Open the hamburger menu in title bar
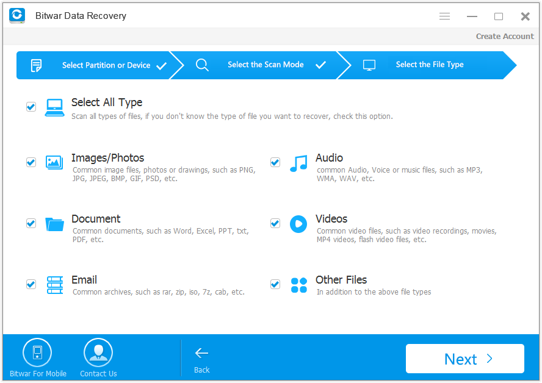Viewport: 542px width, 383px height. coord(444,16)
